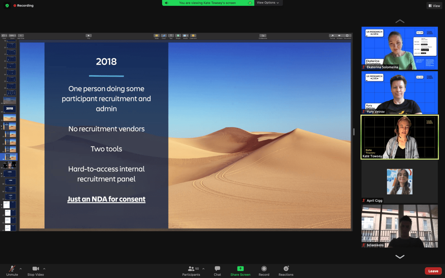Select bclaeskens' video tile
Screen dimensions: 445x278
(400, 226)
